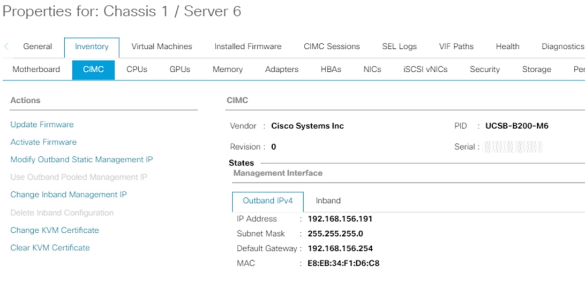Switch to the Virtual Machines tab

click(x=161, y=47)
